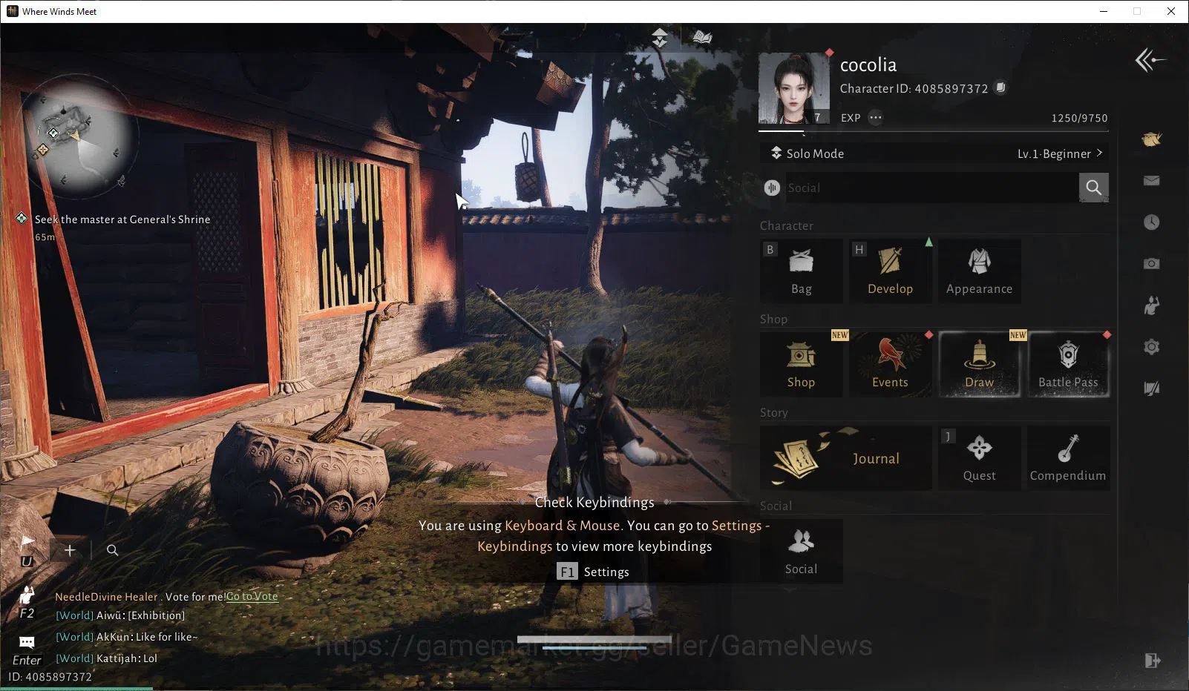Click the 1250/9750 EXP value
The width and height of the screenshot is (1189, 691).
coord(1079,119)
